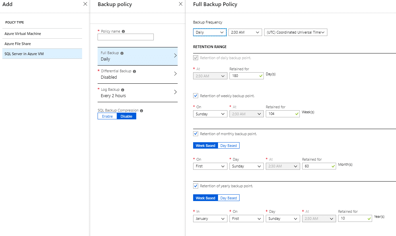This screenshot has height=236, width=396.
Task: Open weekly retention Sunday day dropdown
Action: (x=210, y=114)
